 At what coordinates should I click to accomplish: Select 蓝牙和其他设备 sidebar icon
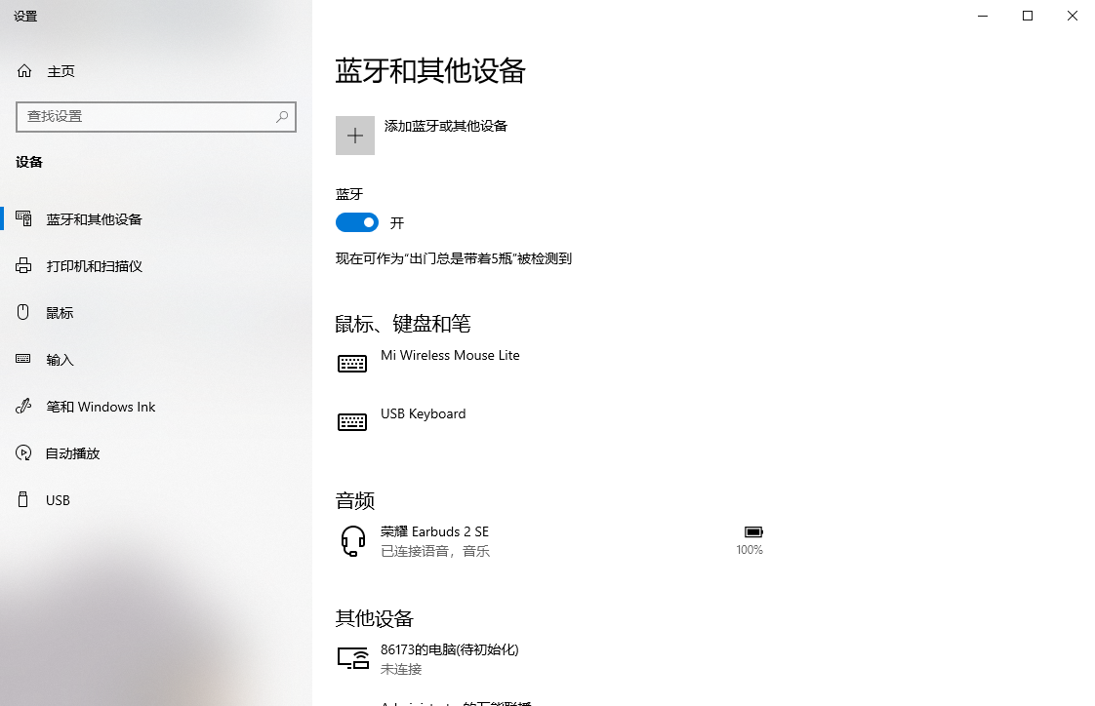tap(23, 218)
